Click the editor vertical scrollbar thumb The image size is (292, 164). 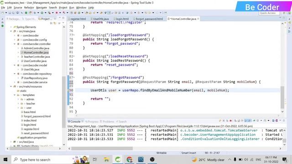(x=282, y=97)
